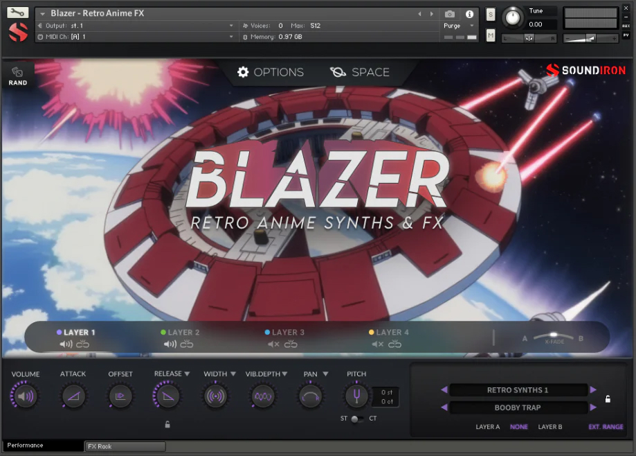The width and height of the screenshot is (636, 456).
Task: Click the Attack knob ramp icon
Action: (73, 396)
